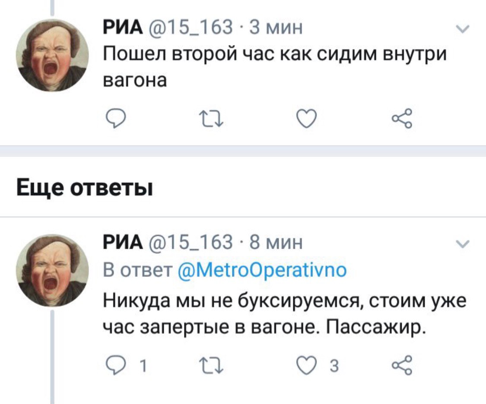
Task: Click the "Еще ответы" section header
Action: coord(85,189)
